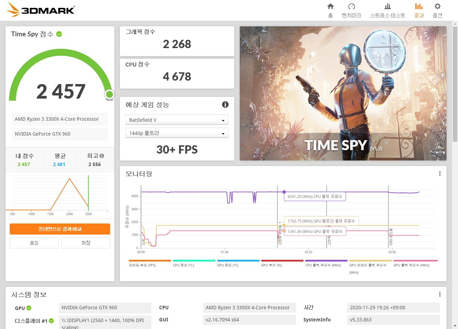Click the purple CPU clock data point marker
Image resolution: width=458 pixels, height=329 pixels.
[284, 192]
